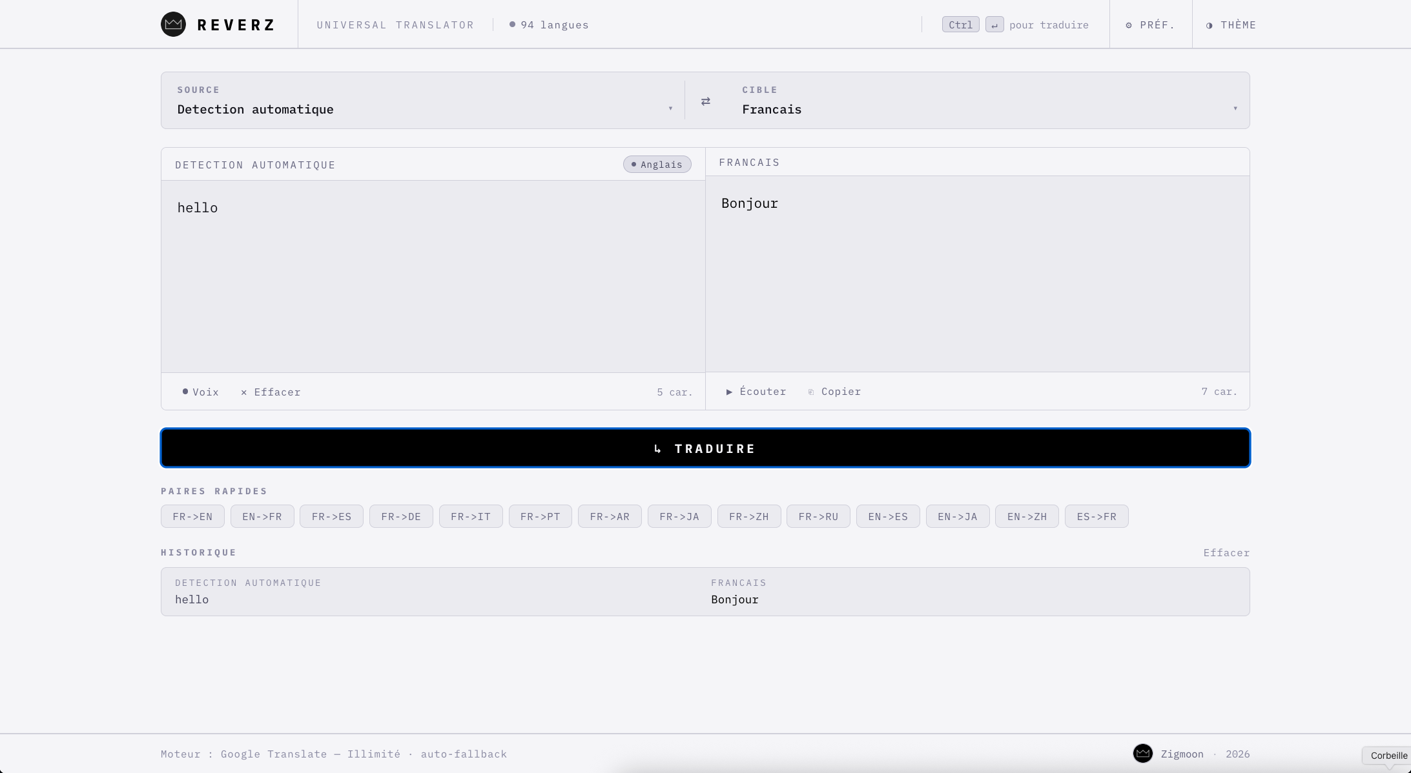Click the REVERZ brand name
The width and height of the screenshot is (1411, 773).
236,25
